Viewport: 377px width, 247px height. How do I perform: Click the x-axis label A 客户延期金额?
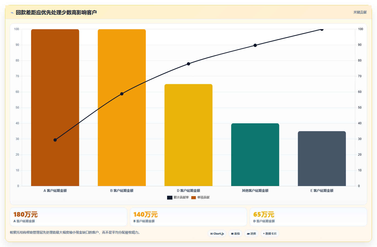[x=55, y=191]
